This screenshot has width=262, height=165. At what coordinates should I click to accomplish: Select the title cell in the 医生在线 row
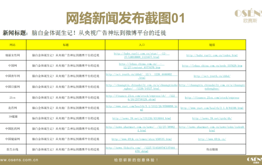click(66, 149)
